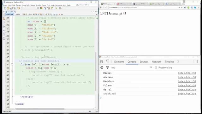This screenshot has height=114, width=202.
Task: Click the red stop-macro icon in editor toolbar
Action: [60, 15]
